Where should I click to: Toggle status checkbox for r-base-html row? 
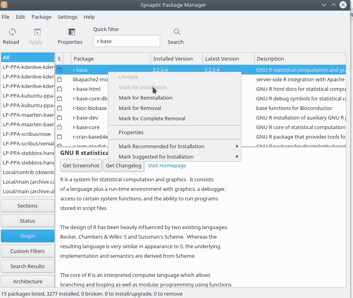click(59, 89)
